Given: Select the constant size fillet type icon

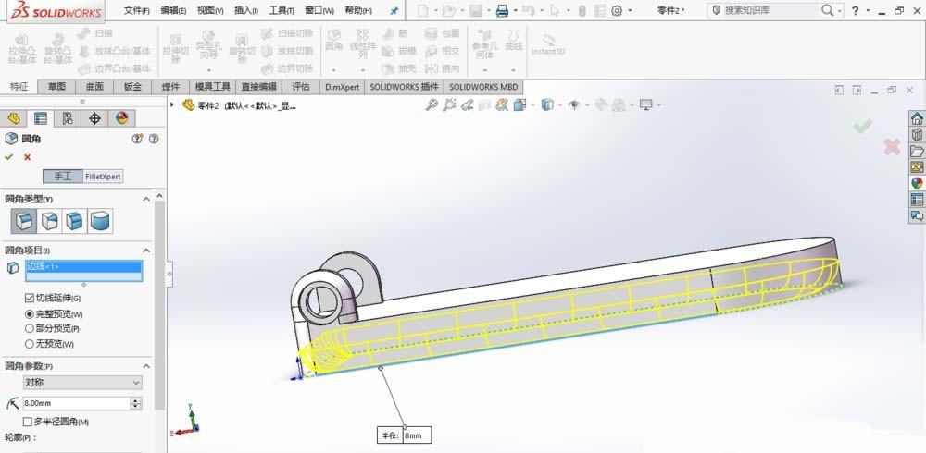Looking at the screenshot, I should point(24,221).
